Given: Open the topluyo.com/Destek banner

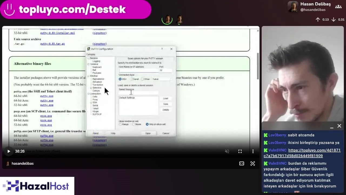Looking at the screenshot, I should pyautogui.click(x=75, y=9).
